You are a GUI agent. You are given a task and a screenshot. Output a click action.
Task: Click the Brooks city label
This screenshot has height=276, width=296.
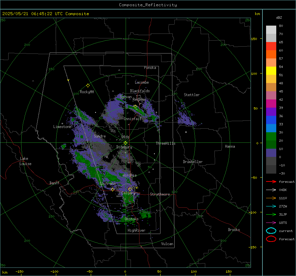[x=234, y=230]
